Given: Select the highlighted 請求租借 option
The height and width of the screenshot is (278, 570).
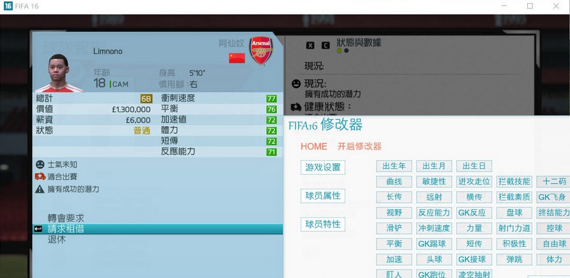Looking at the screenshot, I should (x=158, y=229).
